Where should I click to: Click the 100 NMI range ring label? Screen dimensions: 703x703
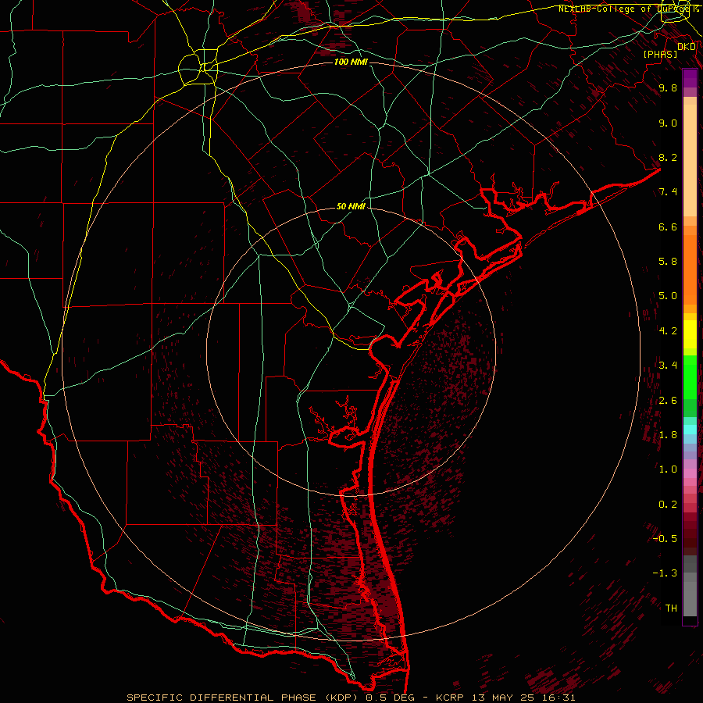coord(351,62)
